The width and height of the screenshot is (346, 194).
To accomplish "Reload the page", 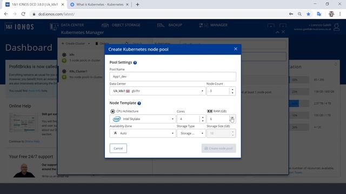I will pyautogui.click(x=23, y=14).
